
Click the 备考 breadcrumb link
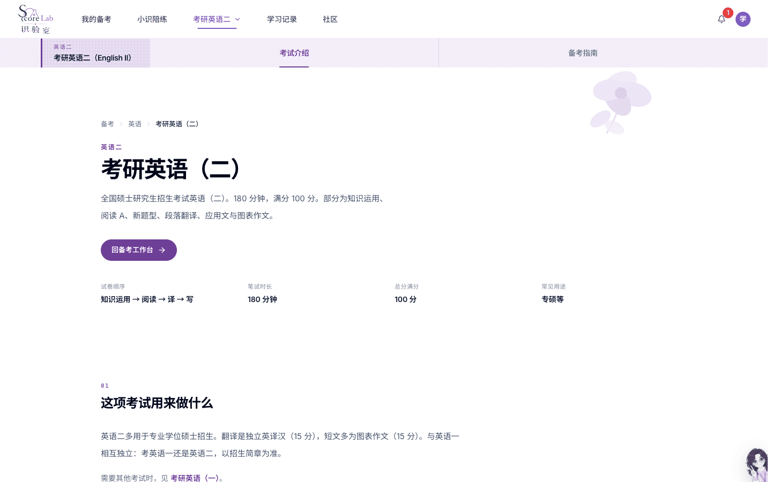(107, 124)
